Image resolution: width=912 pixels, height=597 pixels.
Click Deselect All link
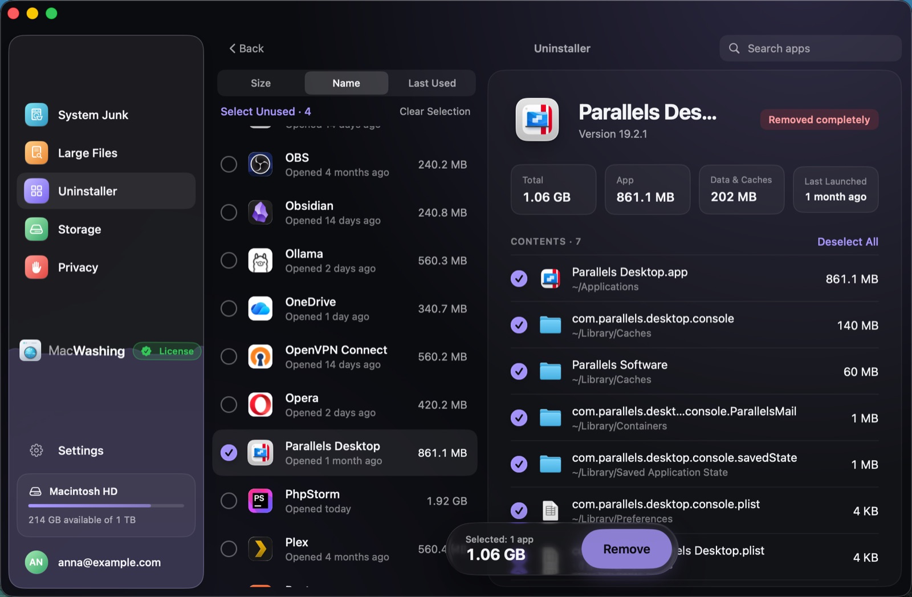(x=848, y=242)
